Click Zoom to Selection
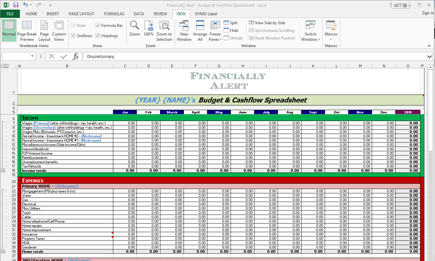 pos(164,31)
